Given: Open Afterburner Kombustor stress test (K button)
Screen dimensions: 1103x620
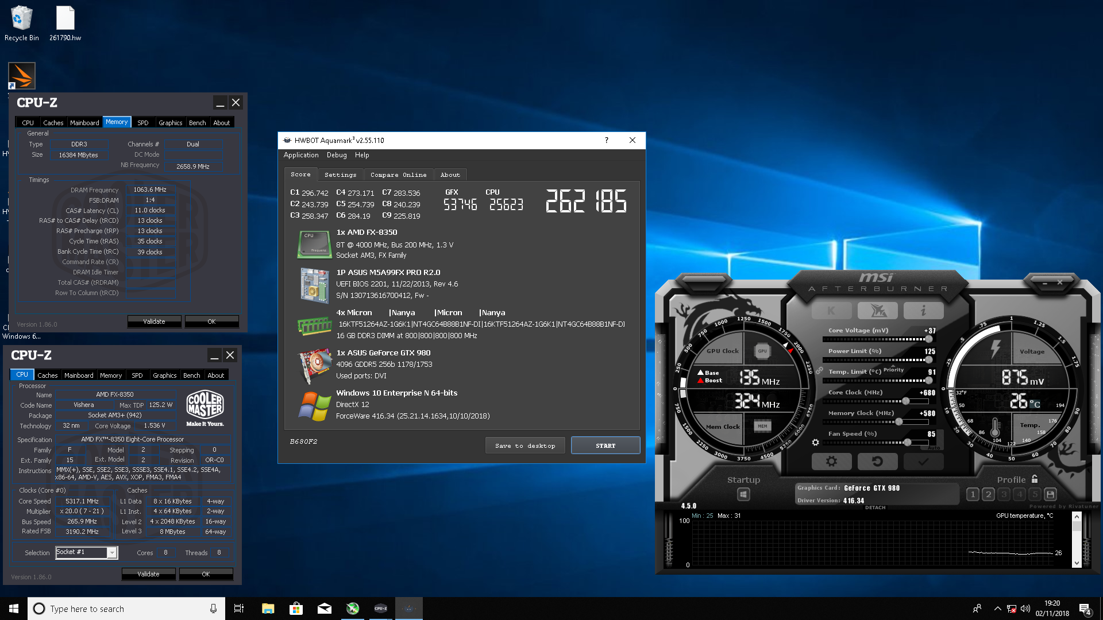Looking at the screenshot, I should [831, 311].
